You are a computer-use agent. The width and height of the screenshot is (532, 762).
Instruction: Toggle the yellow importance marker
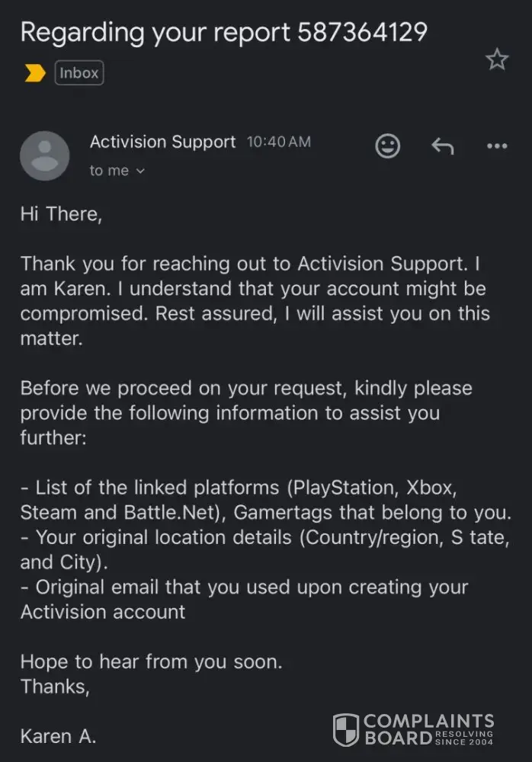(x=35, y=73)
